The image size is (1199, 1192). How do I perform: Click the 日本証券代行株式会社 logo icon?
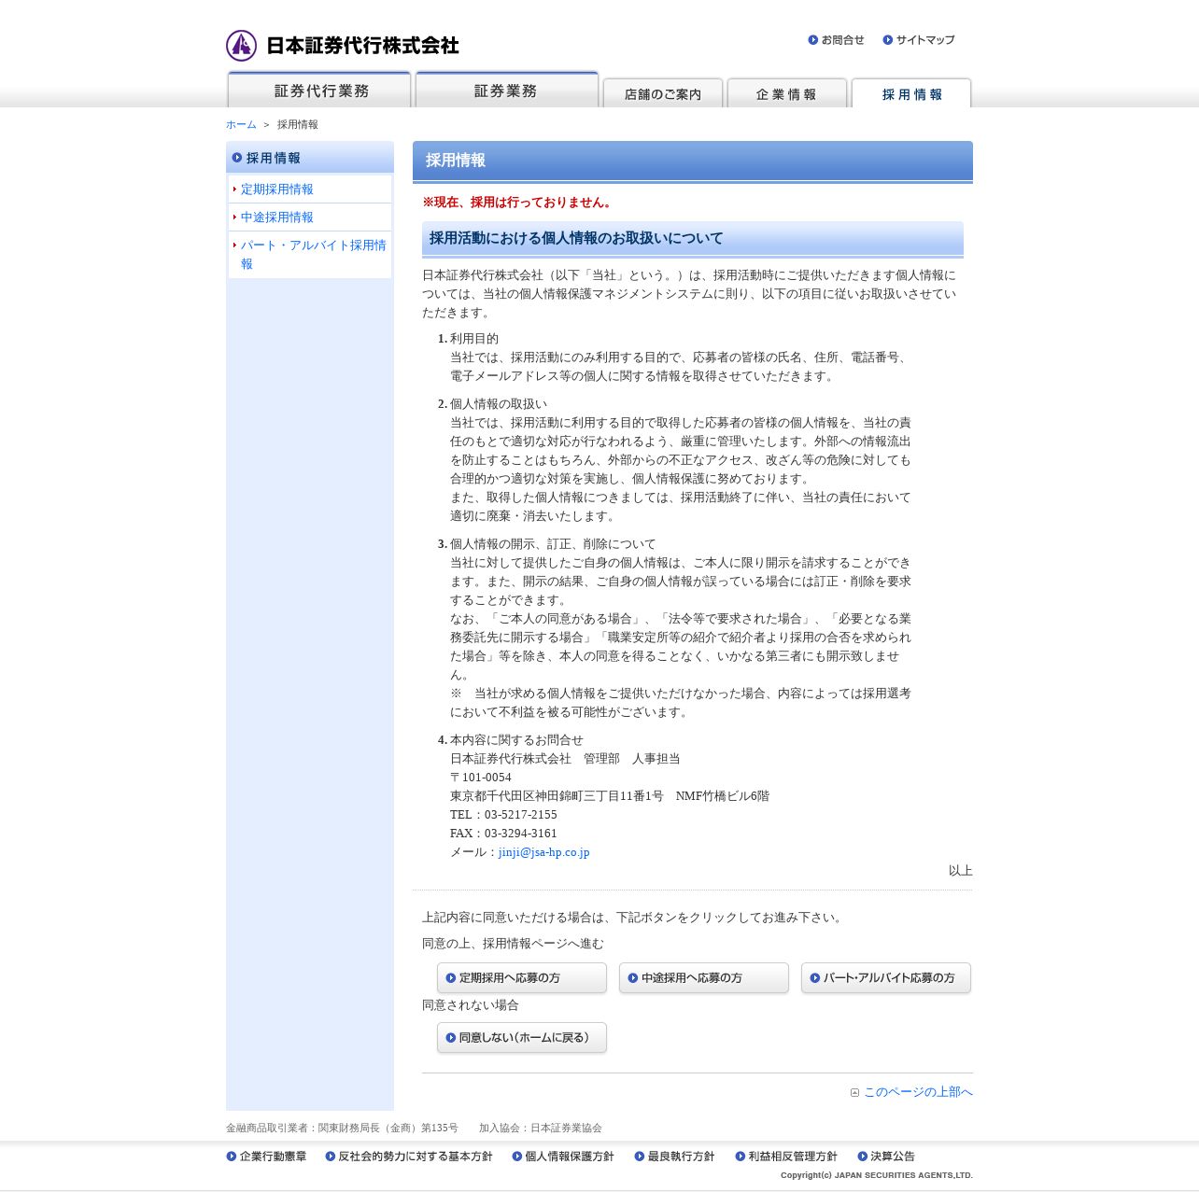[241, 45]
